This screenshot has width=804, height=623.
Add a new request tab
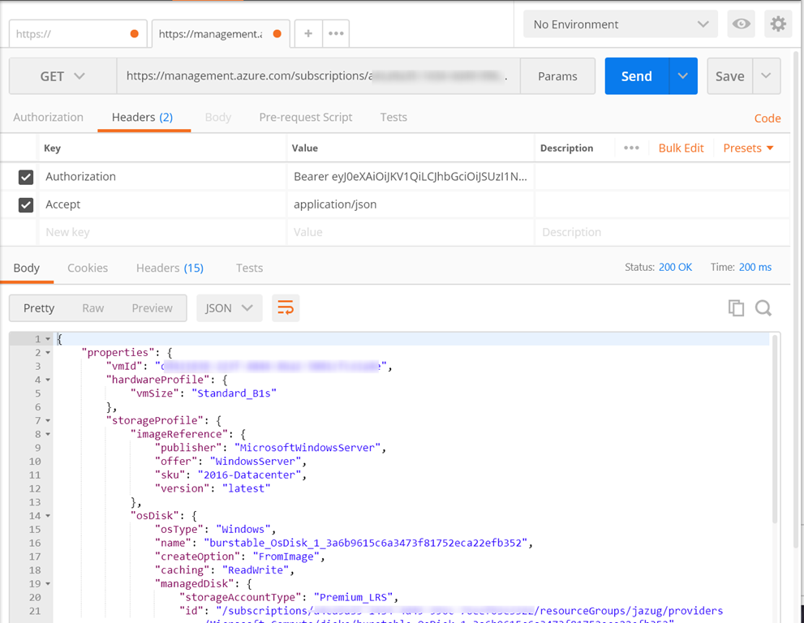(308, 33)
